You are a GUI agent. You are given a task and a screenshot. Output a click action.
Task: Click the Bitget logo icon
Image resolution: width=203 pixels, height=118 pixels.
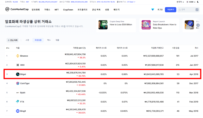(18, 74)
